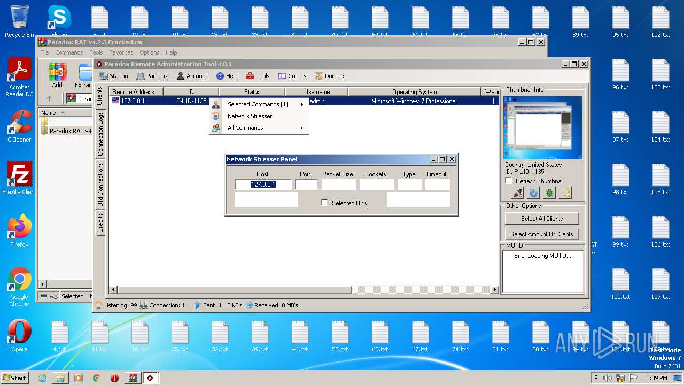This screenshot has width=684, height=385.
Task: Select the Paradox RAT folder in WinRAR
Action: (66, 131)
